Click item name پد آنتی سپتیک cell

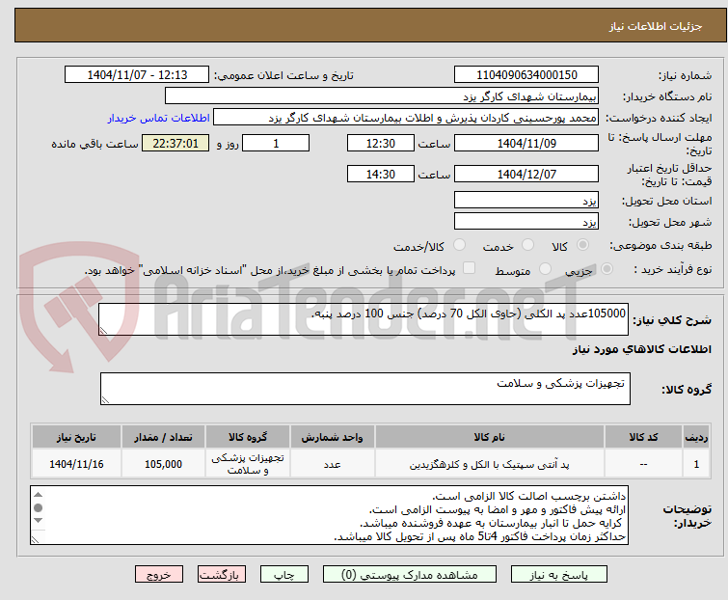tap(490, 464)
